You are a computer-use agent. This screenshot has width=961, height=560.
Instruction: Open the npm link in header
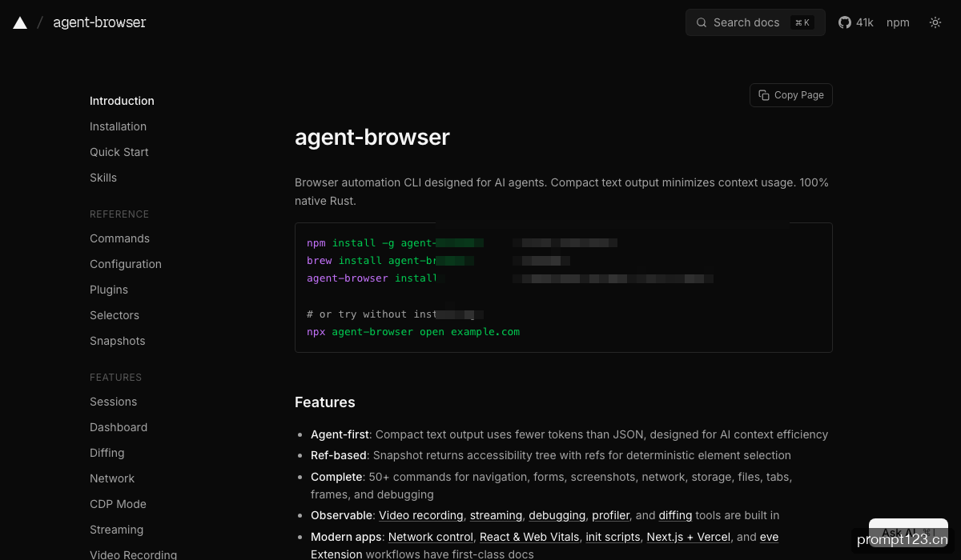(898, 22)
